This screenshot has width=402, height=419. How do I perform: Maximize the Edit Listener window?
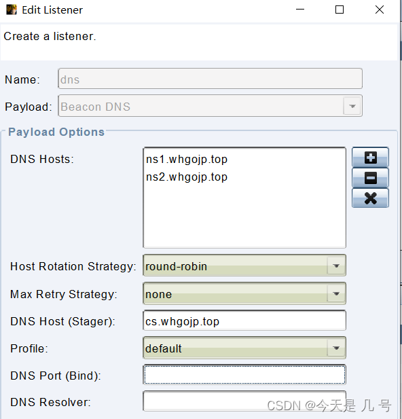point(340,10)
